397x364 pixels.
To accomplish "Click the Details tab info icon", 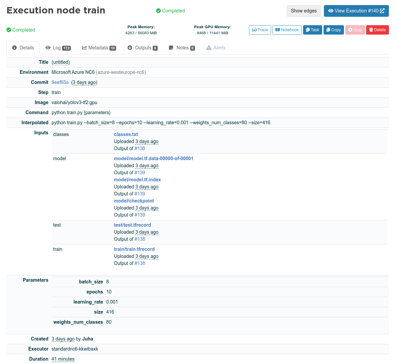I will point(14,48).
